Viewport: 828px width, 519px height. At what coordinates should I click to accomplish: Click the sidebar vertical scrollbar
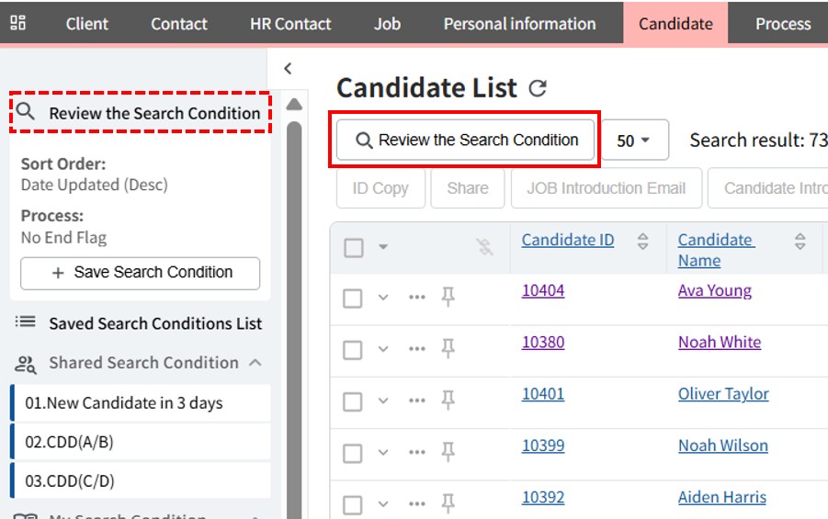pos(294,312)
